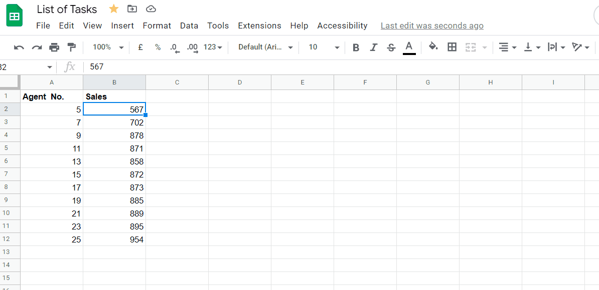Print the spreadsheet
599x290 pixels.
coord(54,47)
